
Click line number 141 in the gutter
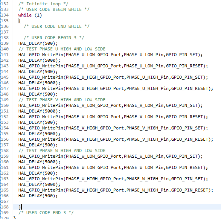(5, 55)
